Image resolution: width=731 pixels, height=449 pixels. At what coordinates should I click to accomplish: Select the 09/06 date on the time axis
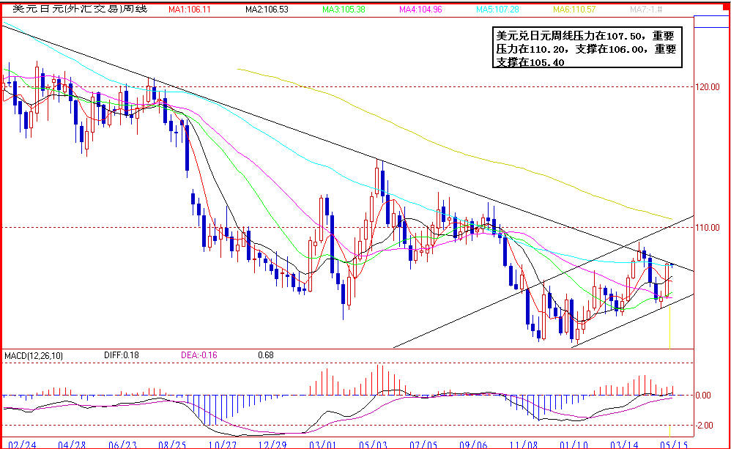pos(474,444)
